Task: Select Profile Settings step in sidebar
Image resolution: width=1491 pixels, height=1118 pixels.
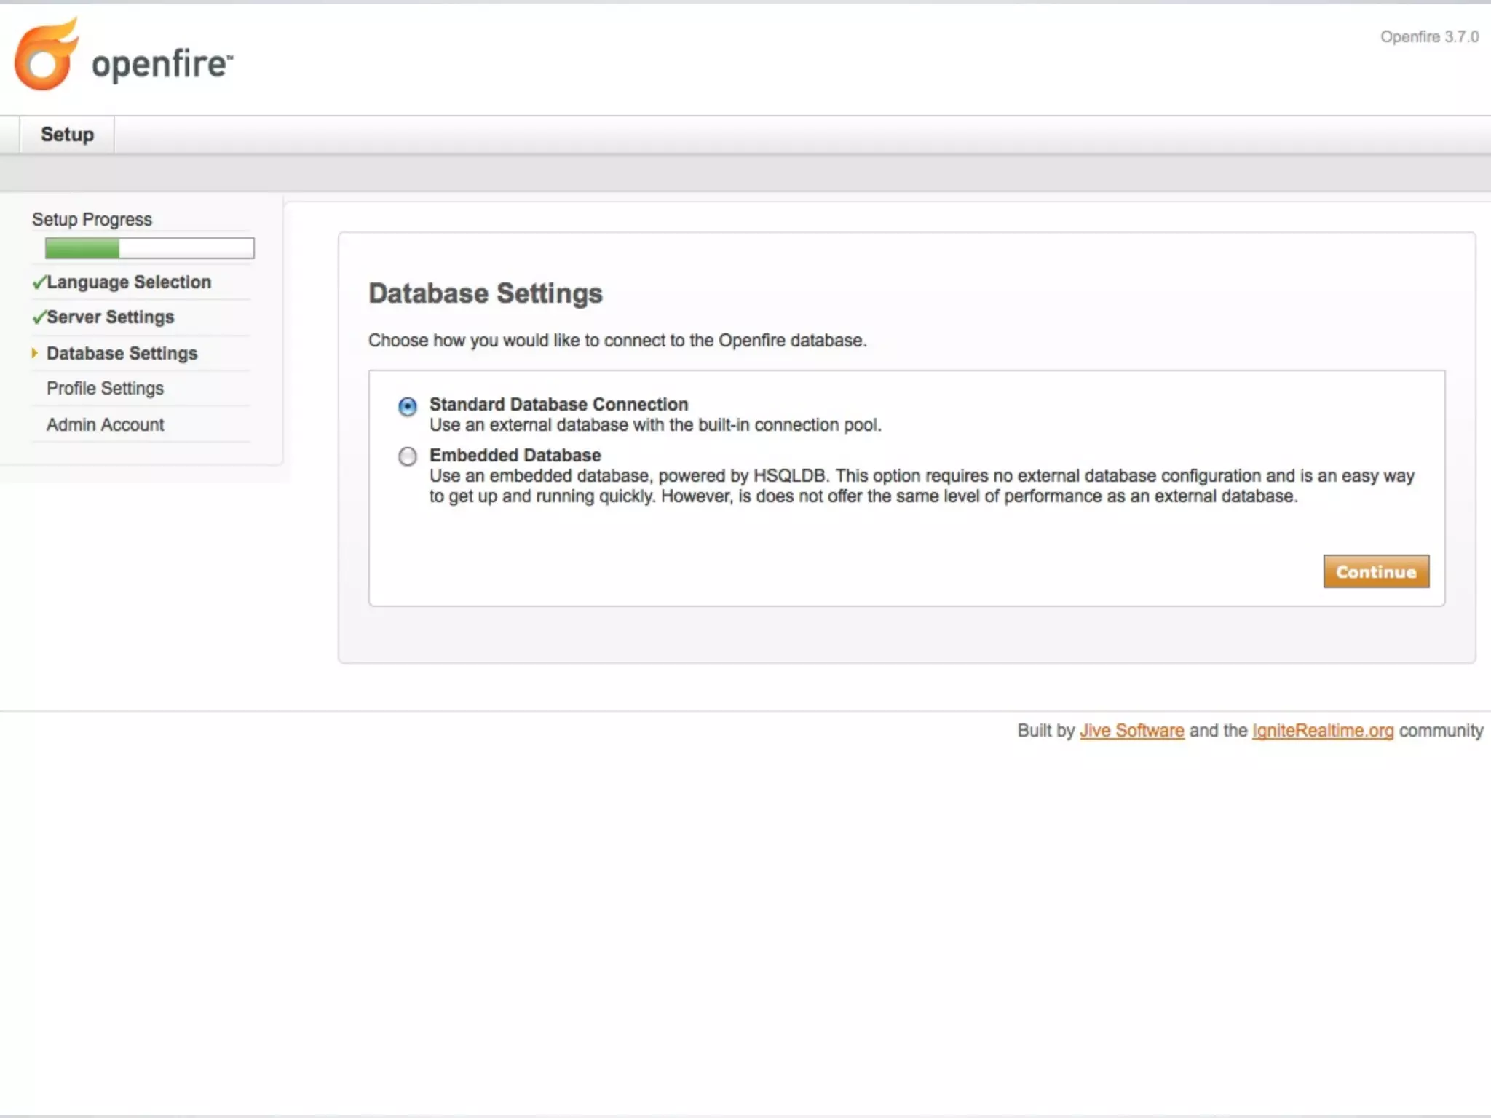Action: pyautogui.click(x=105, y=388)
